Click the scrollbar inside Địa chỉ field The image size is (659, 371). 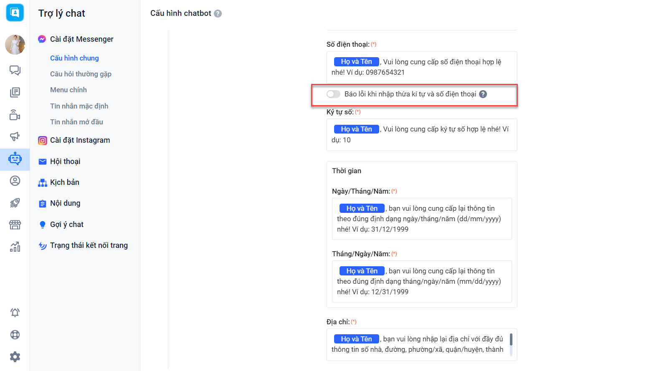point(511,344)
